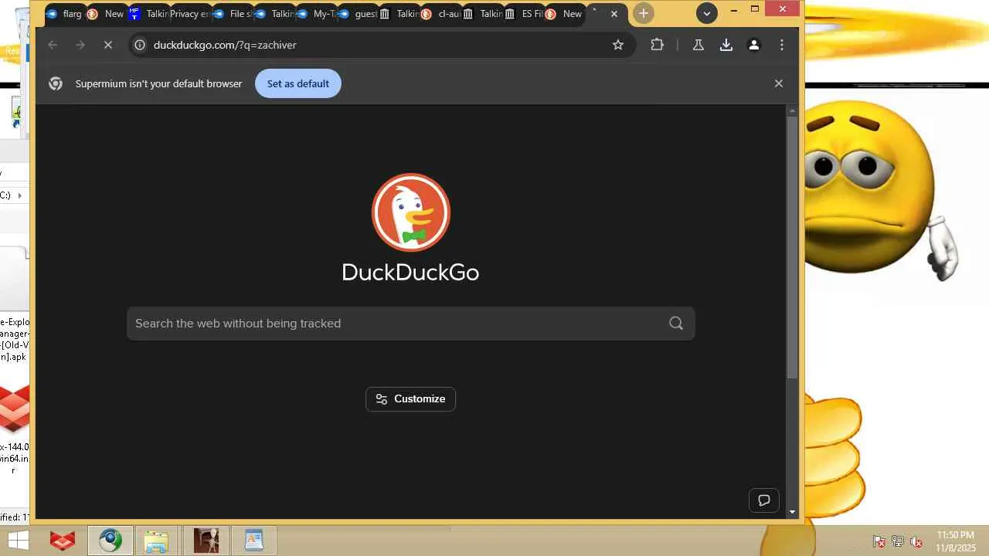Image resolution: width=989 pixels, height=556 pixels.
Task: Click the muted volume tray icon
Action: click(916, 541)
